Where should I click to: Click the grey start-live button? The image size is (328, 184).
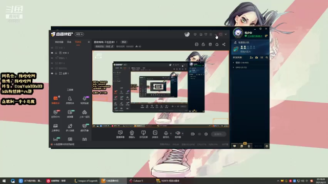pos(219,134)
